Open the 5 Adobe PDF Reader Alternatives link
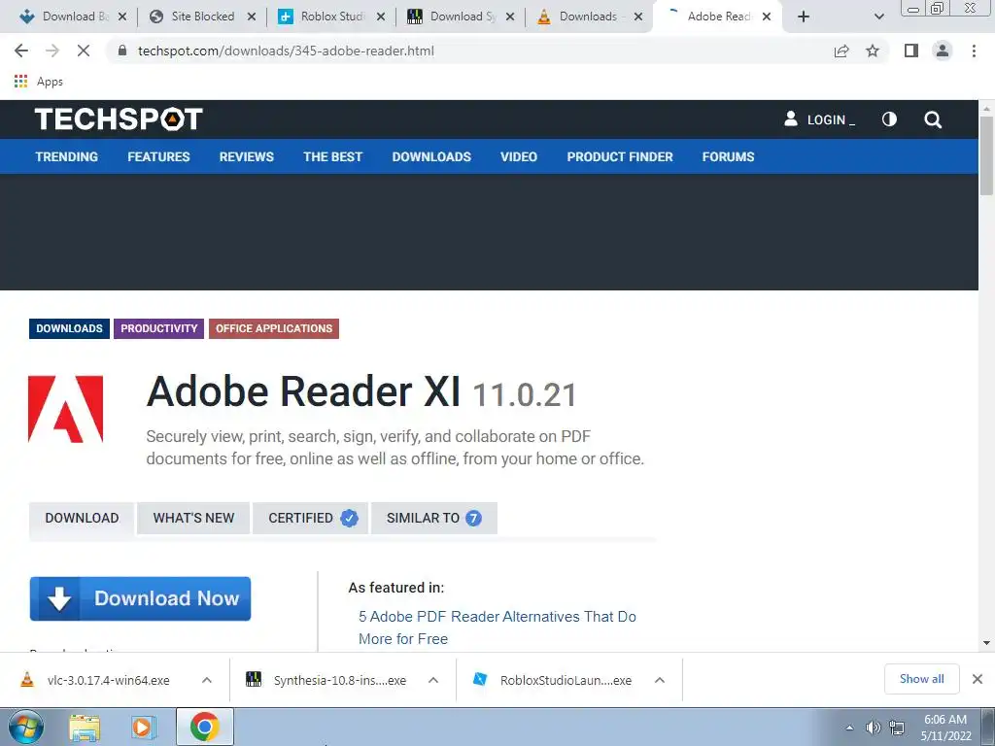This screenshot has height=746, width=995. (497, 627)
